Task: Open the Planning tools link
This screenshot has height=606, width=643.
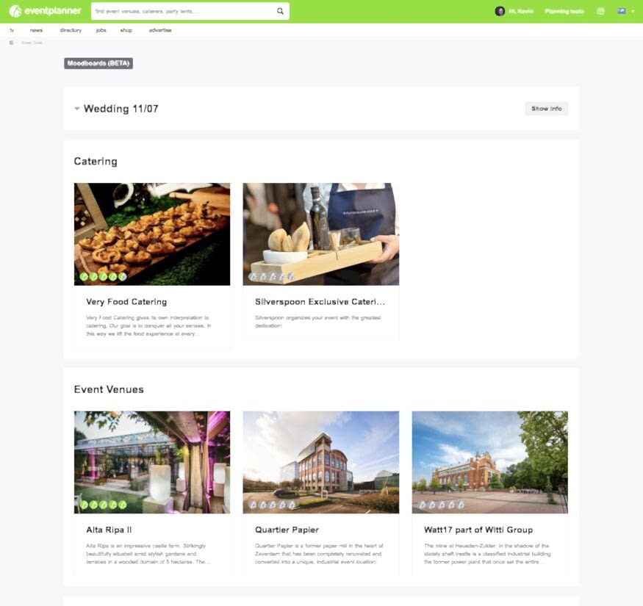Action: pos(564,12)
